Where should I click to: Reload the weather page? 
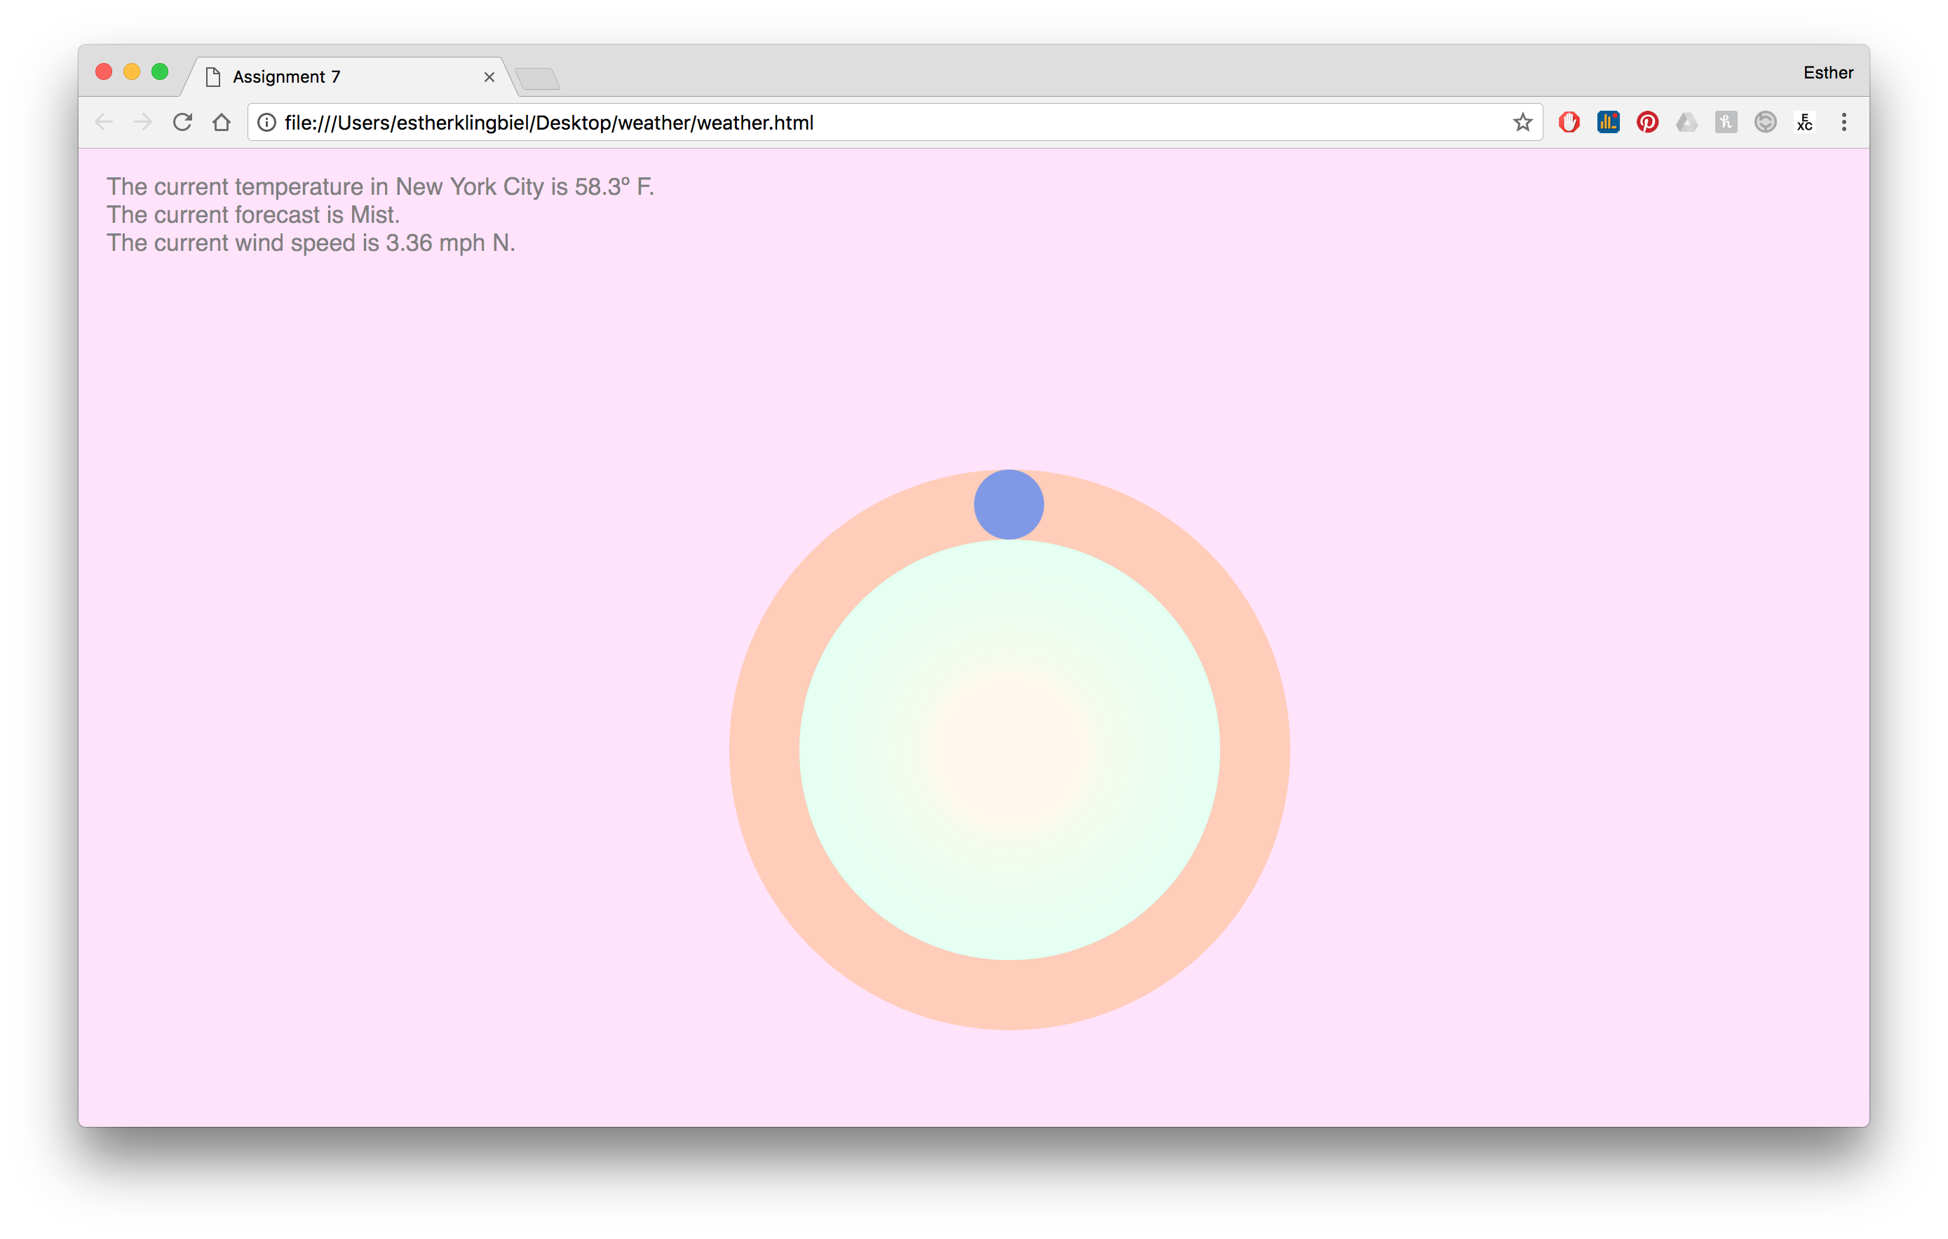click(183, 122)
